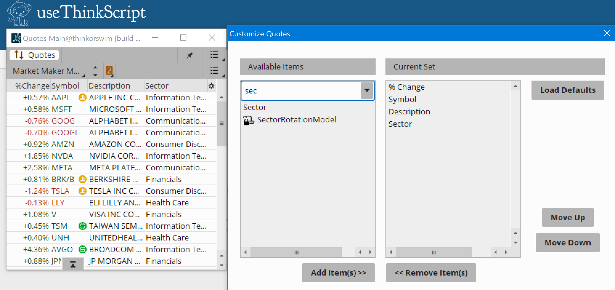This screenshot has width=615, height=290.
Task: Sort by Symbol column header
Action: tap(65, 86)
